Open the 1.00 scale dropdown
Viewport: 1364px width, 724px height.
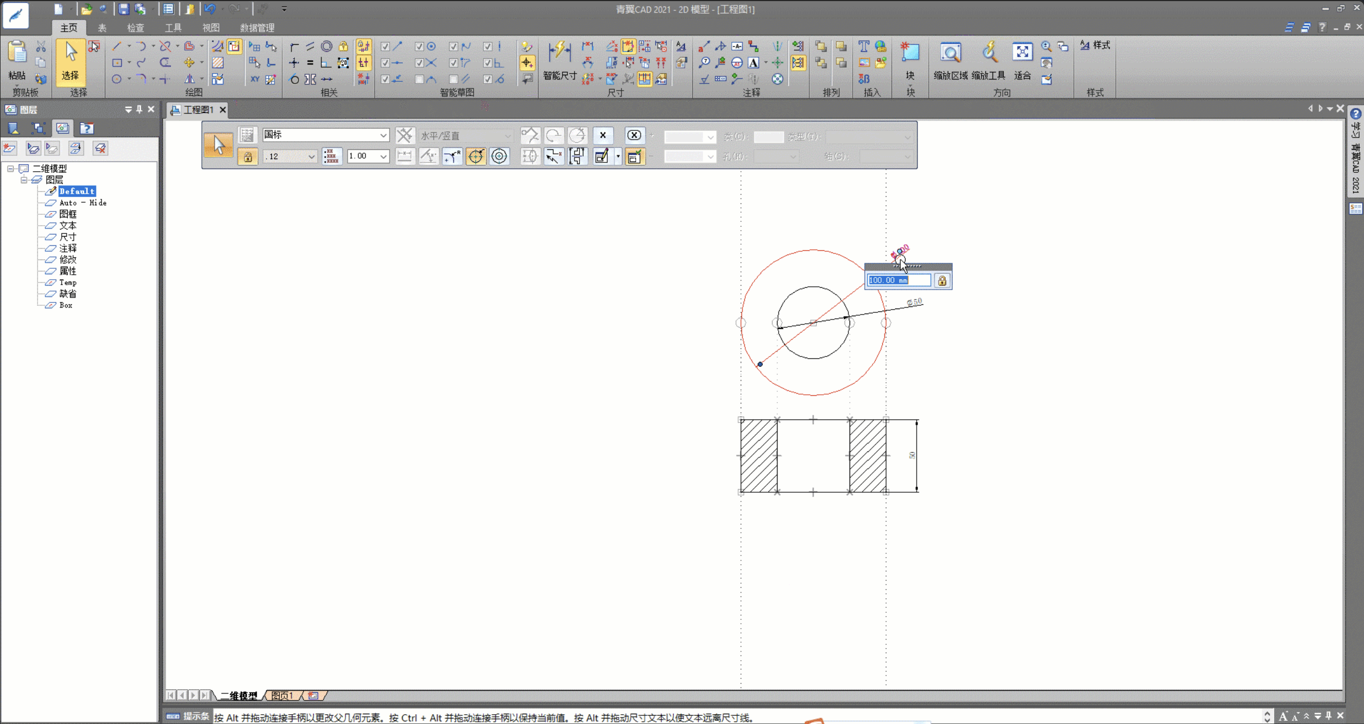click(383, 156)
